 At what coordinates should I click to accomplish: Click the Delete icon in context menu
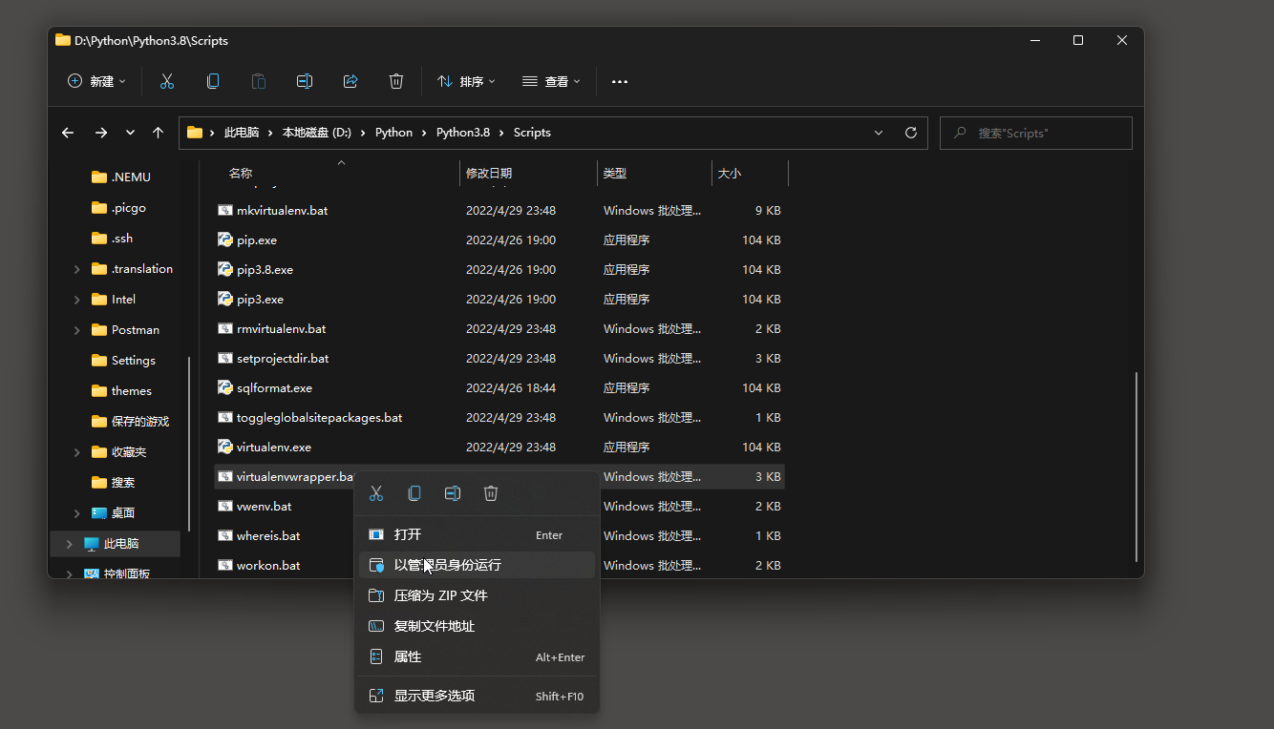pyautogui.click(x=491, y=493)
